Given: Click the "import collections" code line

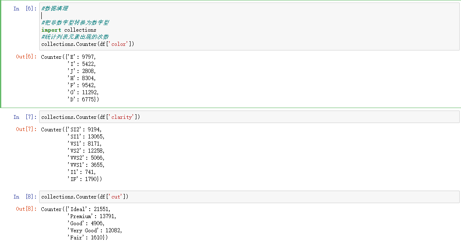Looking at the screenshot, I should pos(69,30).
